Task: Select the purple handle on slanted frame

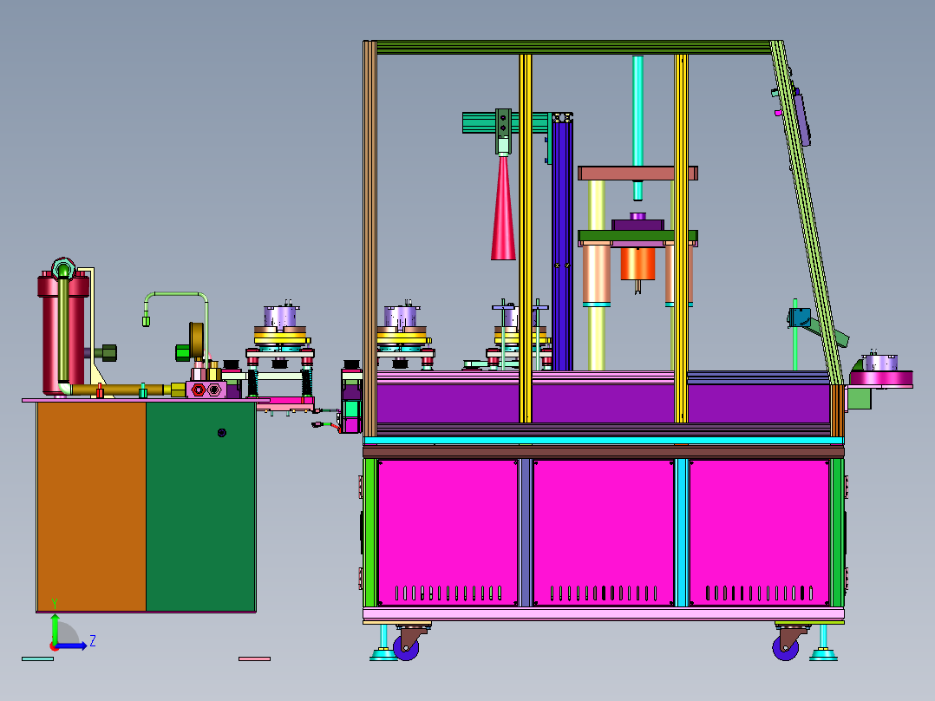Action: [x=802, y=116]
